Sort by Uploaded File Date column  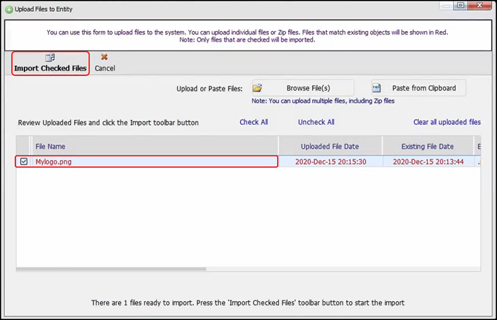pos(330,146)
